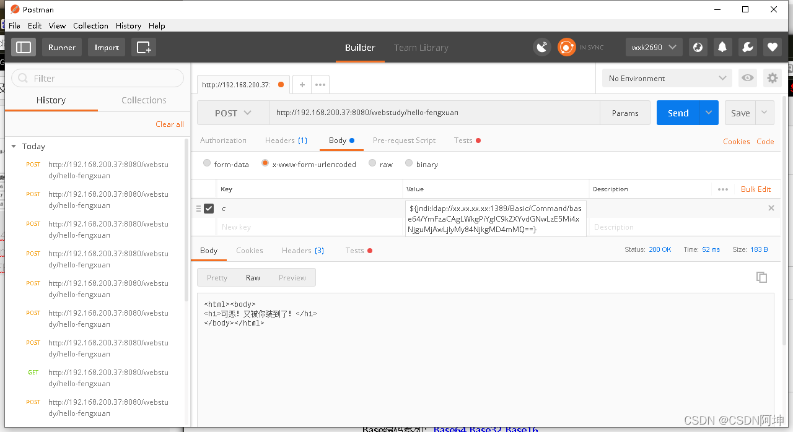
Task: Open the wrench settings icon
Action: pos(747,47)
